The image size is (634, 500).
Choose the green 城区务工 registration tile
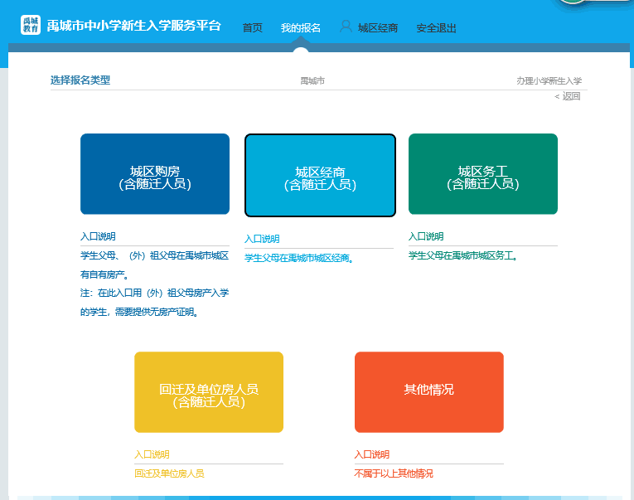(x=483, y=174)
